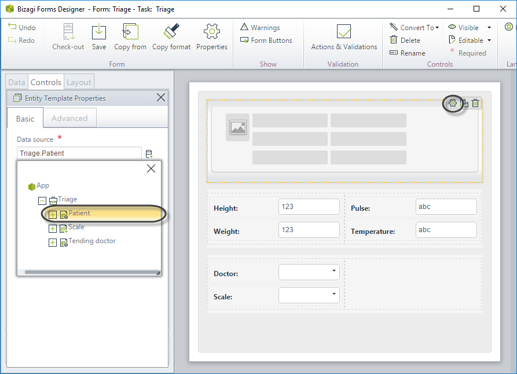The width and height of the screenshot is (517, 374).
Task: Click the Height number field
Action: 309,207
